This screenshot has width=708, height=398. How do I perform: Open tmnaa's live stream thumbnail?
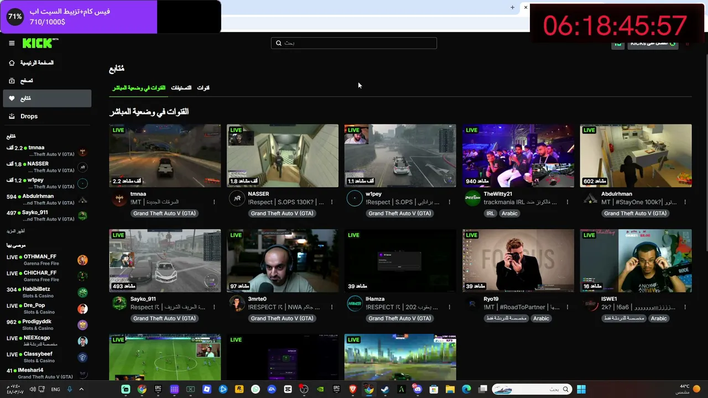click(165, 155)
